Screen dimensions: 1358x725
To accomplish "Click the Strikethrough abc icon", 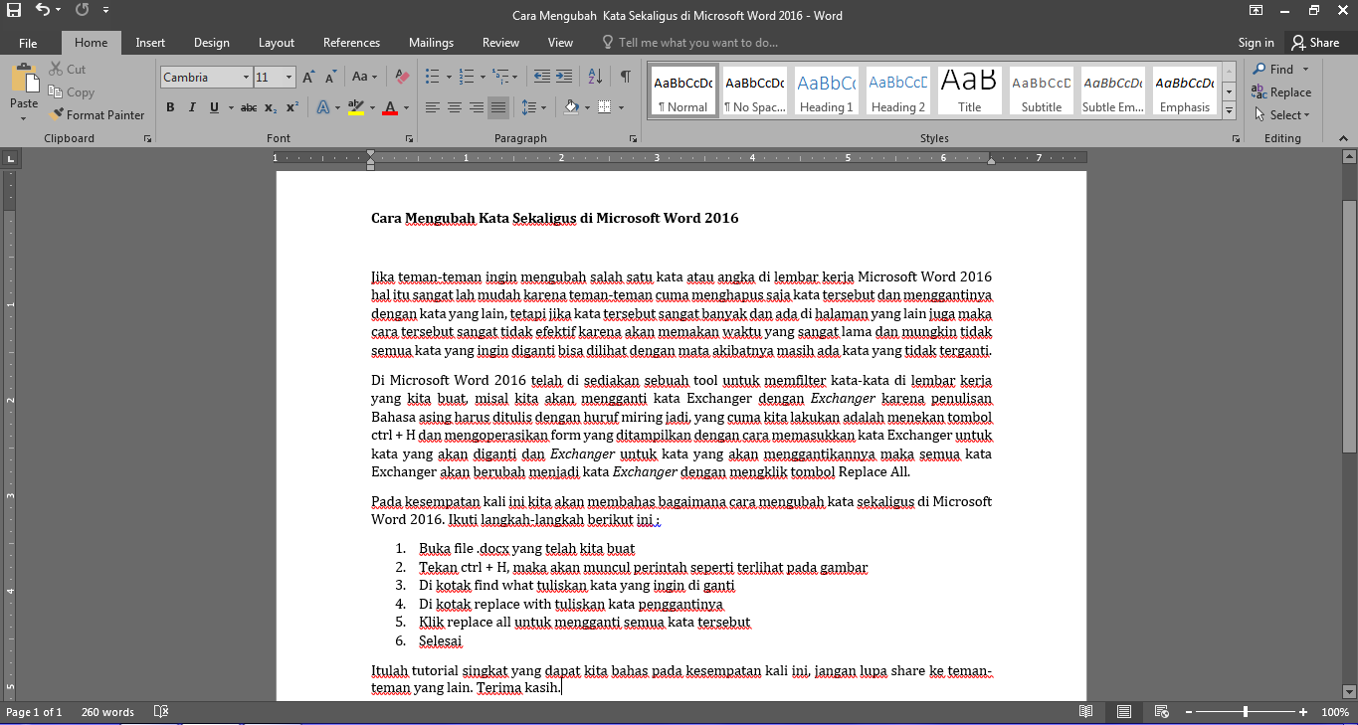I will [x=249, y=107].
